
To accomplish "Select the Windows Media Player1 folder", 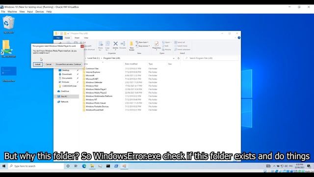I will click(x=96, y=89).
